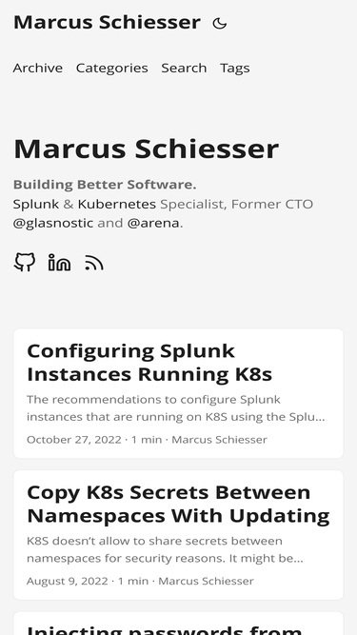Viewport: 357px width, 635px height.
Task: Click the Marcus Schiesser site title in header
Action: [x=107, y=22]
